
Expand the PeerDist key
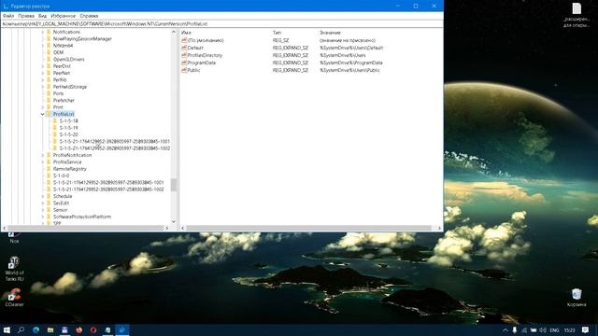click(42, 66)
